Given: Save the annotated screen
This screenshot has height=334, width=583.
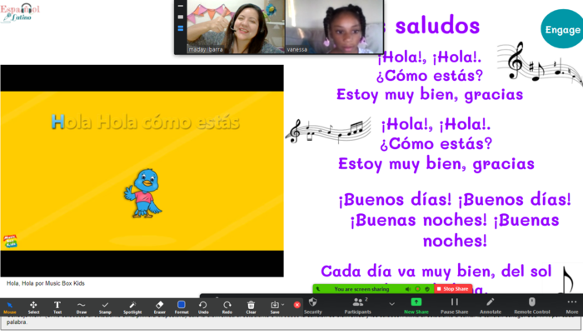Looking at the screenshot, I should [275, 307].
